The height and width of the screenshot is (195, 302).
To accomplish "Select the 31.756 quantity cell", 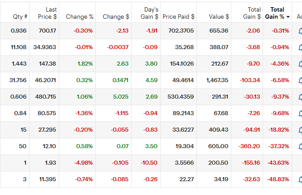I will [x=15, y=80].
